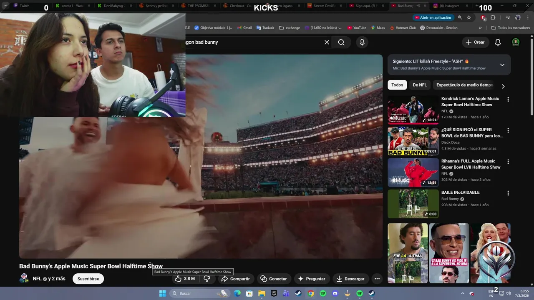Open the network icon in system tray

(501, 293)
